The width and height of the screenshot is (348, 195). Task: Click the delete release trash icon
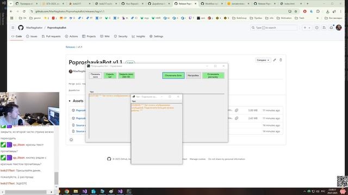281,60
